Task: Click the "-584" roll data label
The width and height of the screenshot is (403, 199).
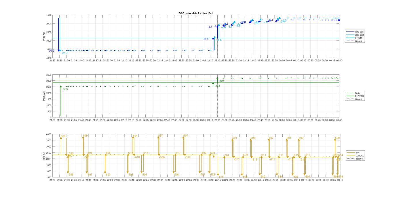Action: pyautogui.click(x=280, y=177)
